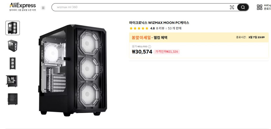The width and height of the screenshot is (271, 129).
Task: Open the hamburger category menu
Action: point(43,8)
